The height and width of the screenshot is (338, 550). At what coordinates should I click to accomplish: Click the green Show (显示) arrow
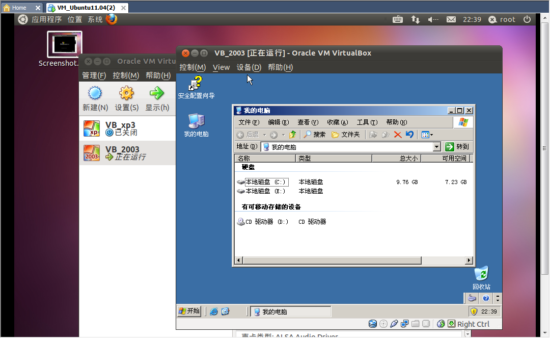pos(157,93)
